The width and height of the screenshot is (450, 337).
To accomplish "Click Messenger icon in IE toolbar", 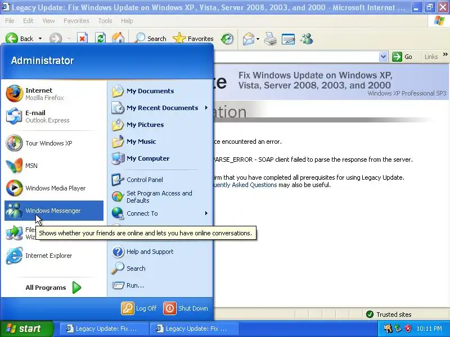I will [x=307, y=39].
